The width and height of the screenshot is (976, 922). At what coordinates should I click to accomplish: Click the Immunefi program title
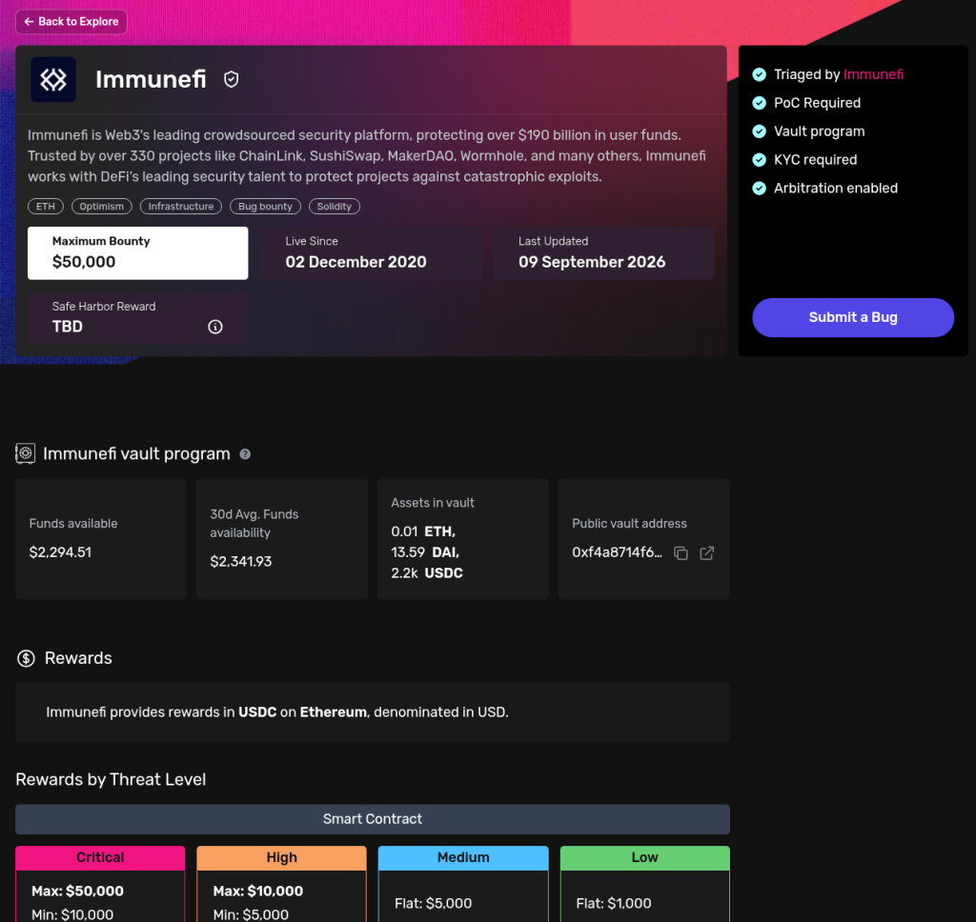point(151,80)
